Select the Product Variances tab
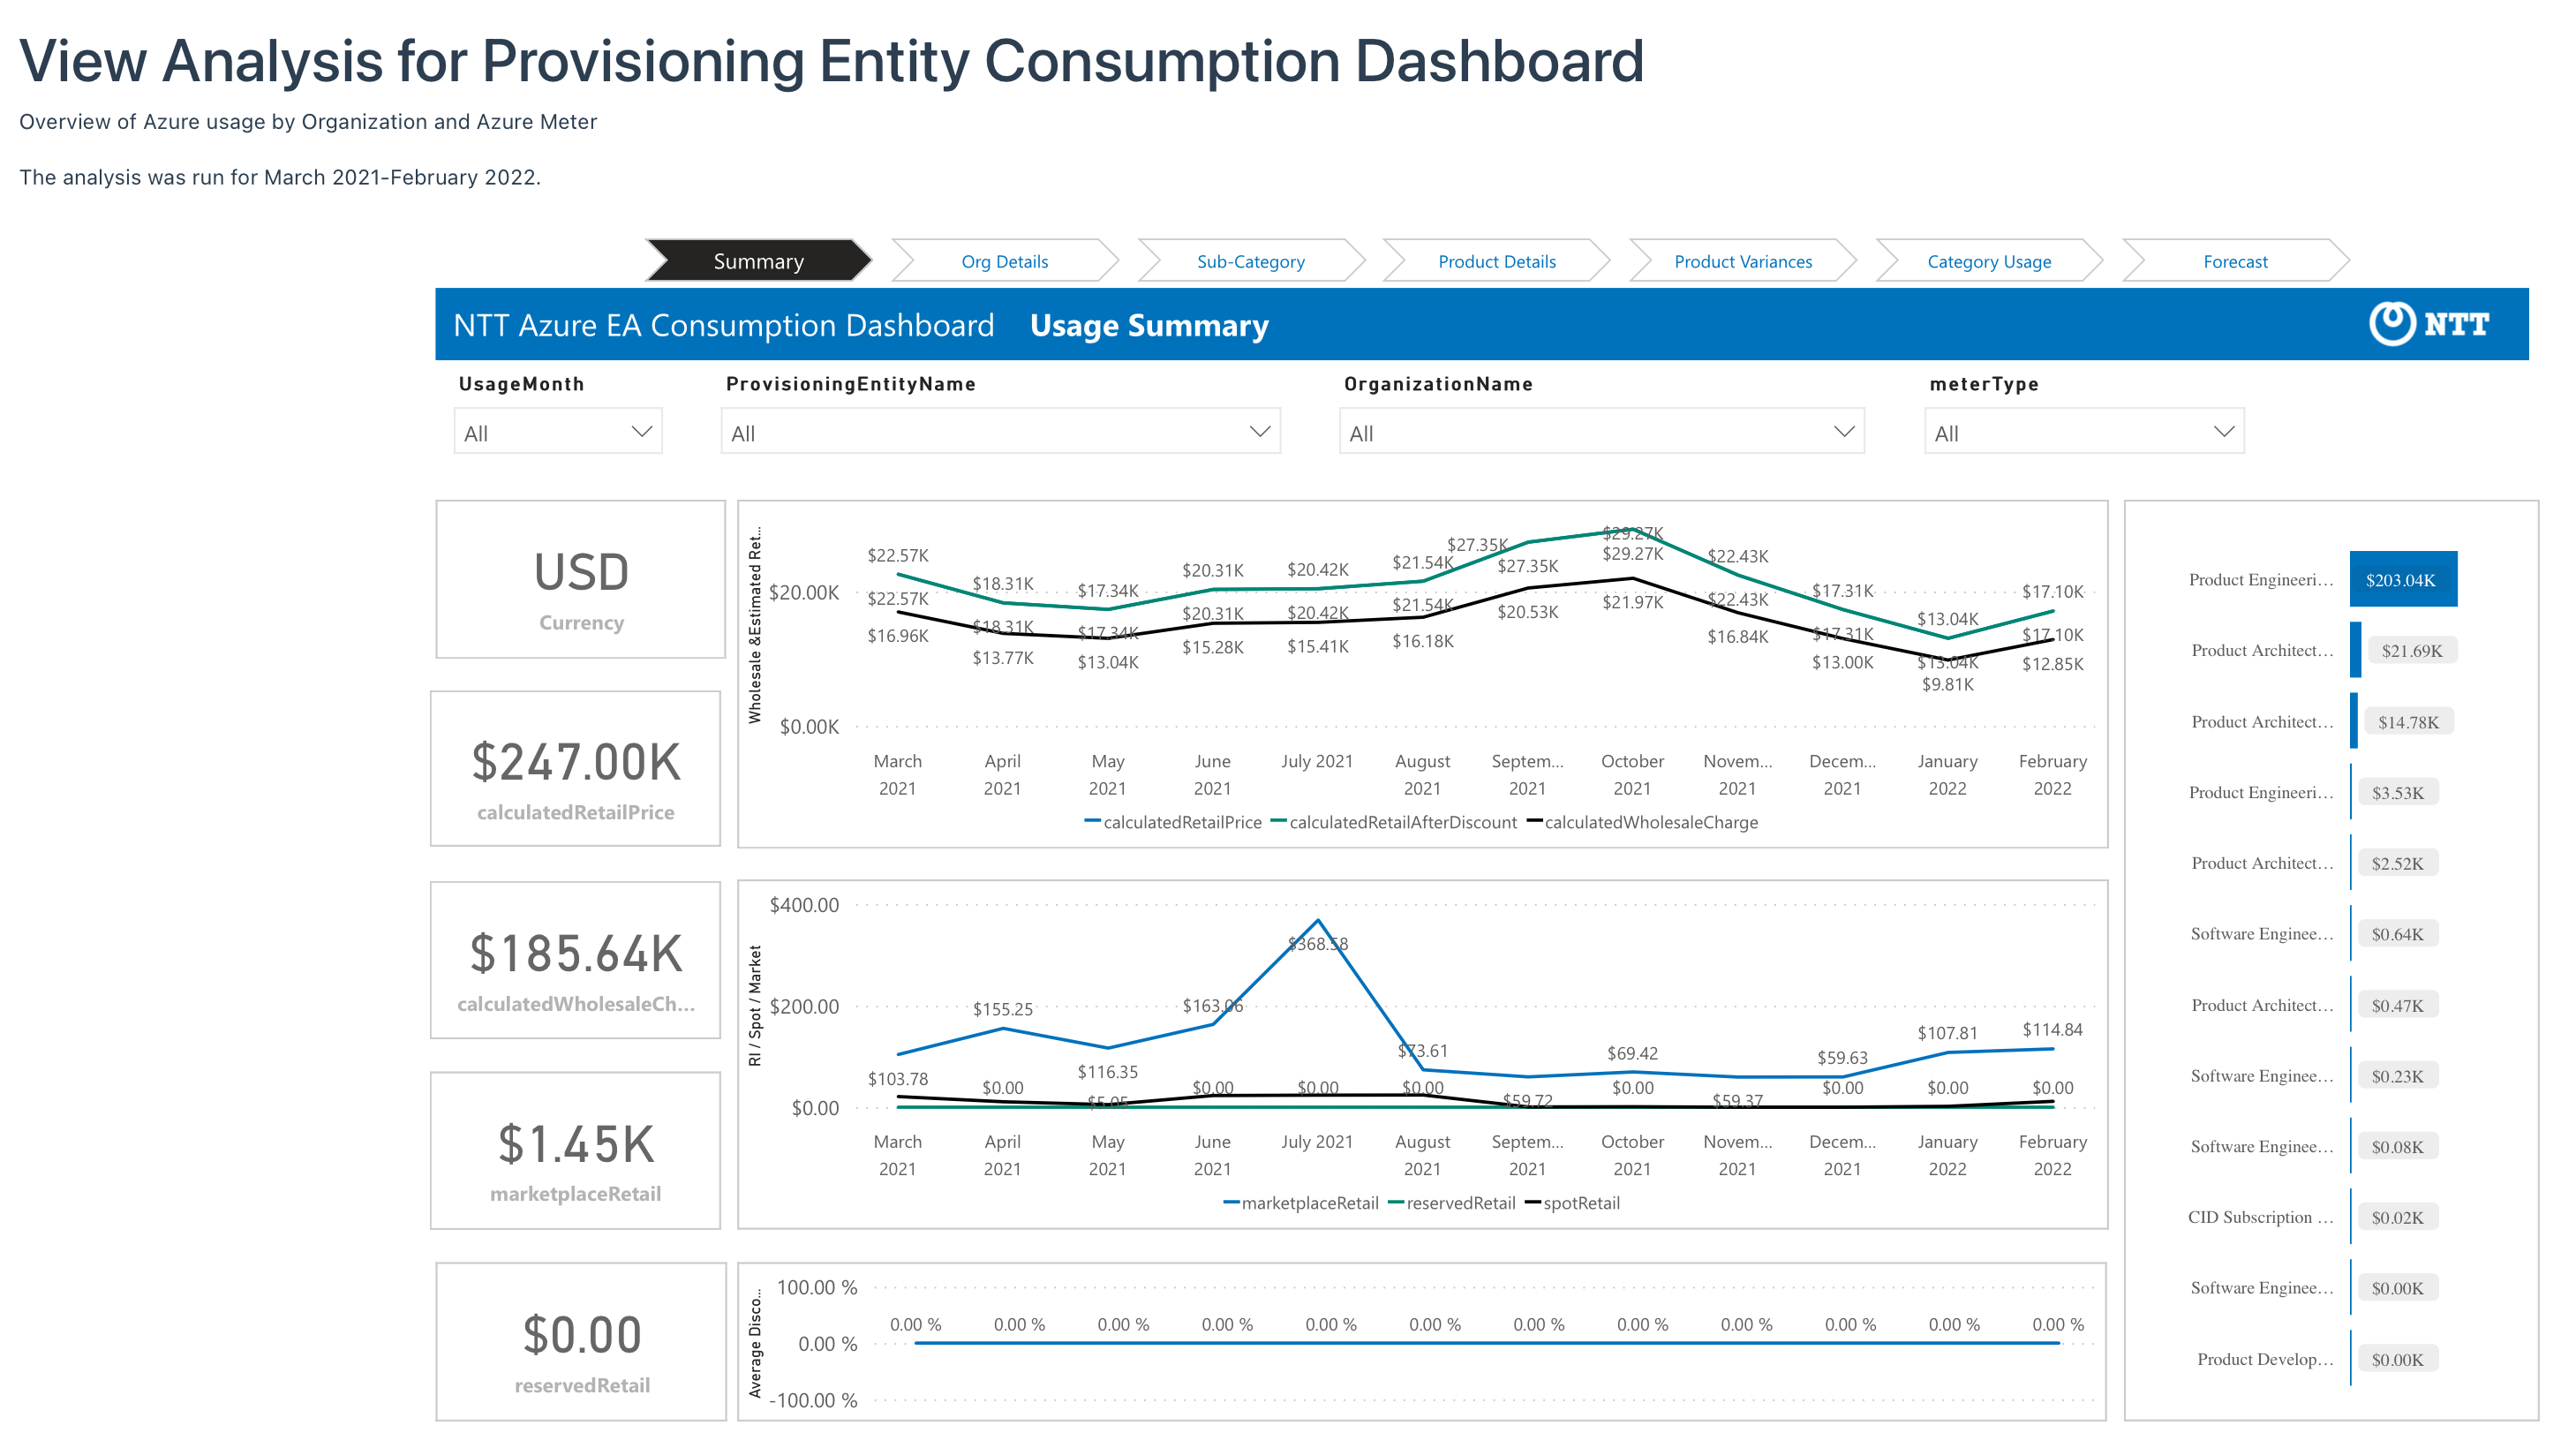 (x=1742, y=261)
